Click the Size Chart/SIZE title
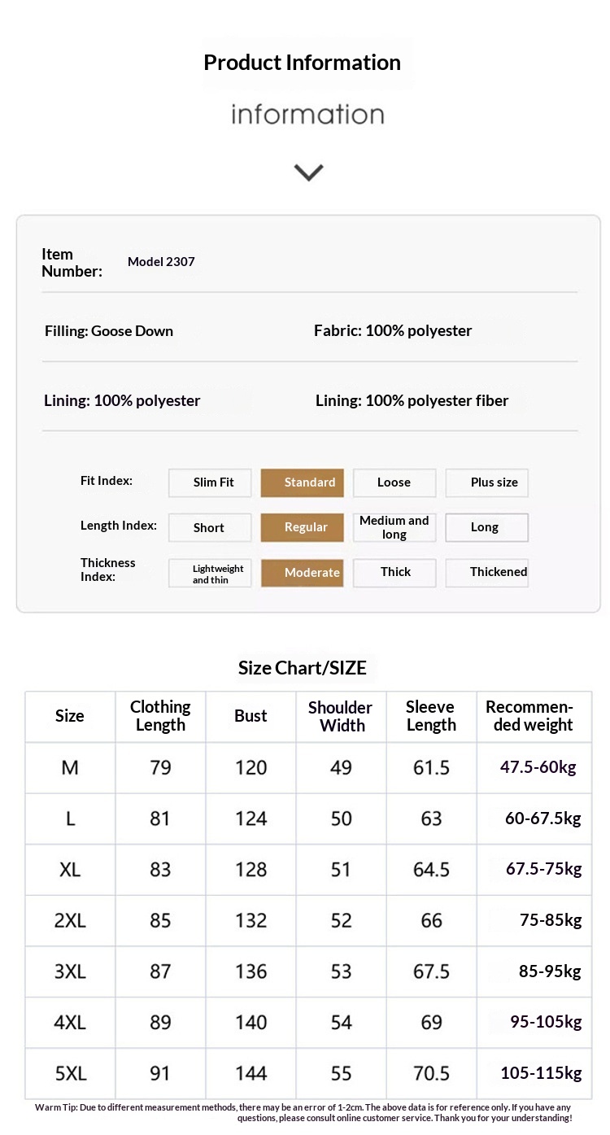Viewport: 610px width, 1135px height. pos(303,668)
